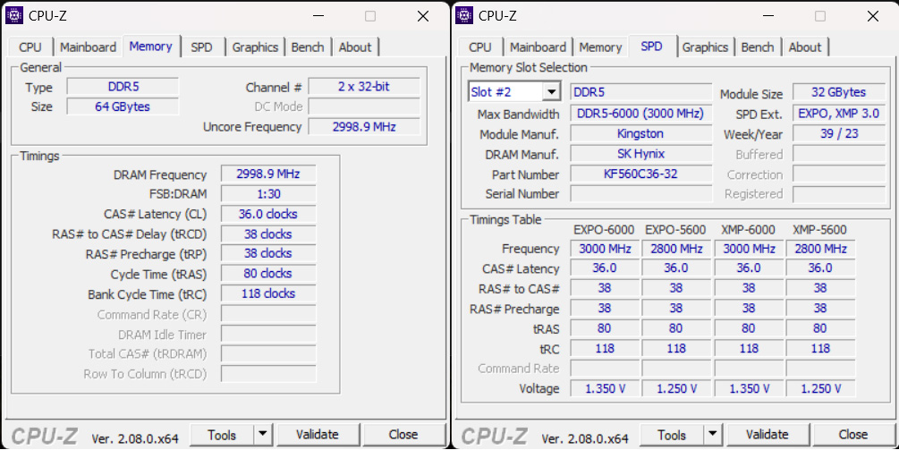Select the Memory tab in left window

tap(151, 46)
